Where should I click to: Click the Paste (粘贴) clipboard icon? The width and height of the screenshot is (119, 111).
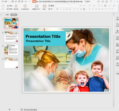[x=3, y=6]
